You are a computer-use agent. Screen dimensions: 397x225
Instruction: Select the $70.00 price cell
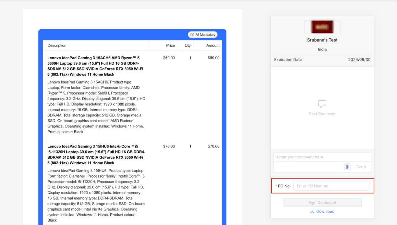169,147
